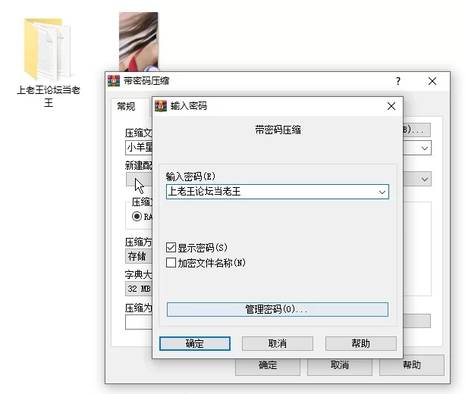Click the 输入密码(E) label
465x394 pixels.
[190, 177]
